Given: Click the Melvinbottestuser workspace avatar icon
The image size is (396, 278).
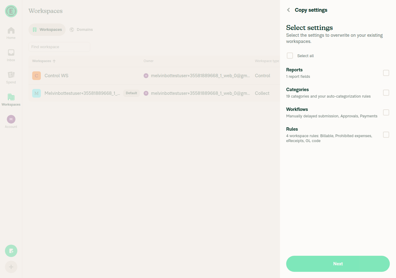Looking at the screenshot, I should pos(37,93).
